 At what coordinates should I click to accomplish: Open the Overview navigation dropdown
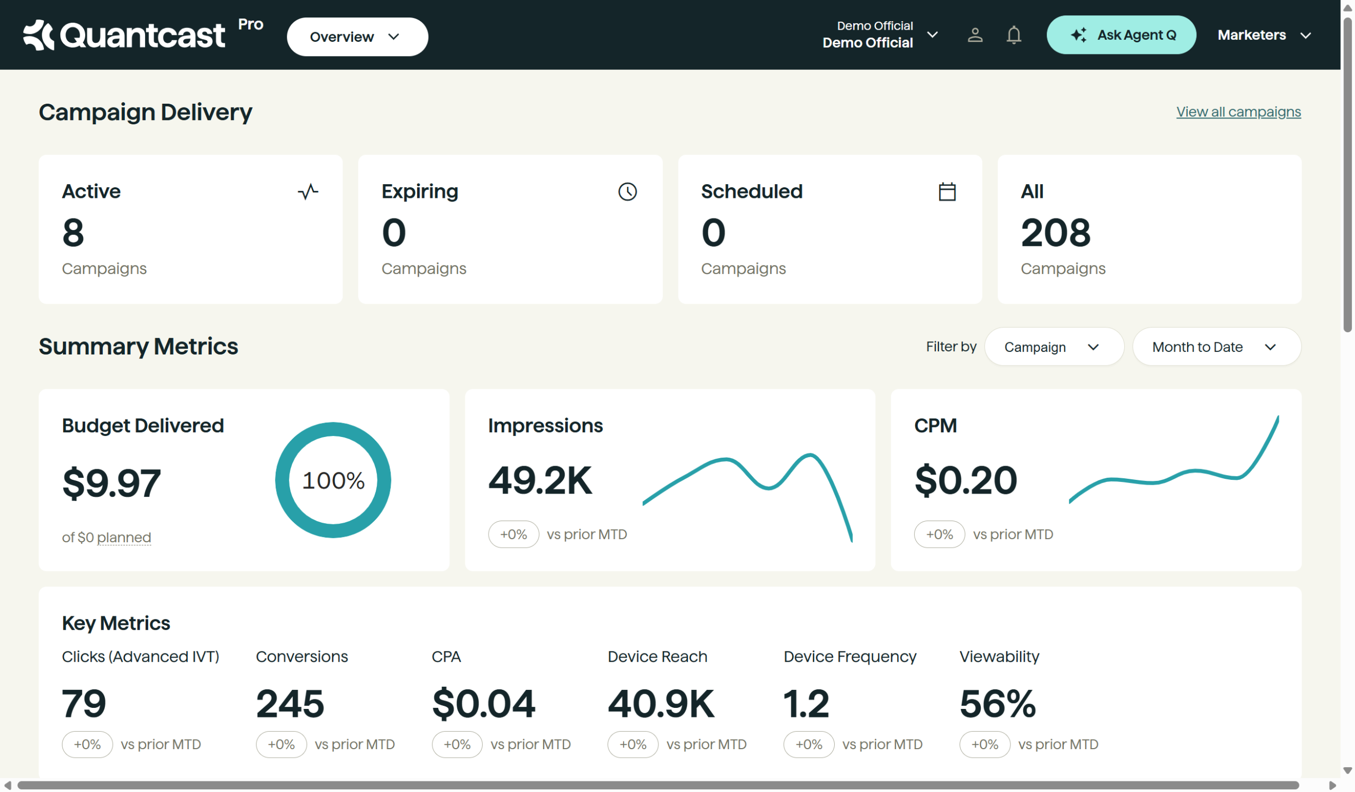point(357,37)
